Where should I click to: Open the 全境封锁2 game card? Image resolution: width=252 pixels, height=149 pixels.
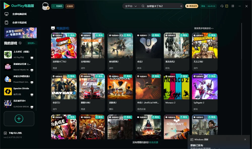click(x=92, y=52)
